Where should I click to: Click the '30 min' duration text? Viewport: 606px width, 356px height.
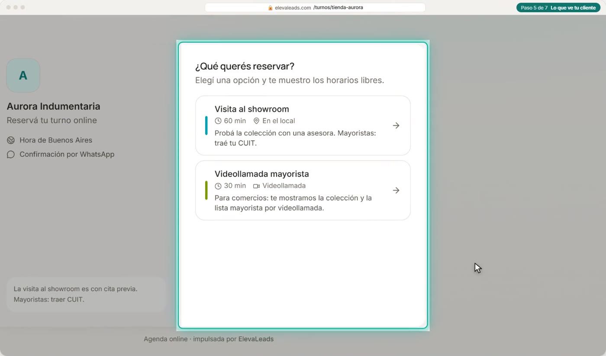(x=235, y=186)
